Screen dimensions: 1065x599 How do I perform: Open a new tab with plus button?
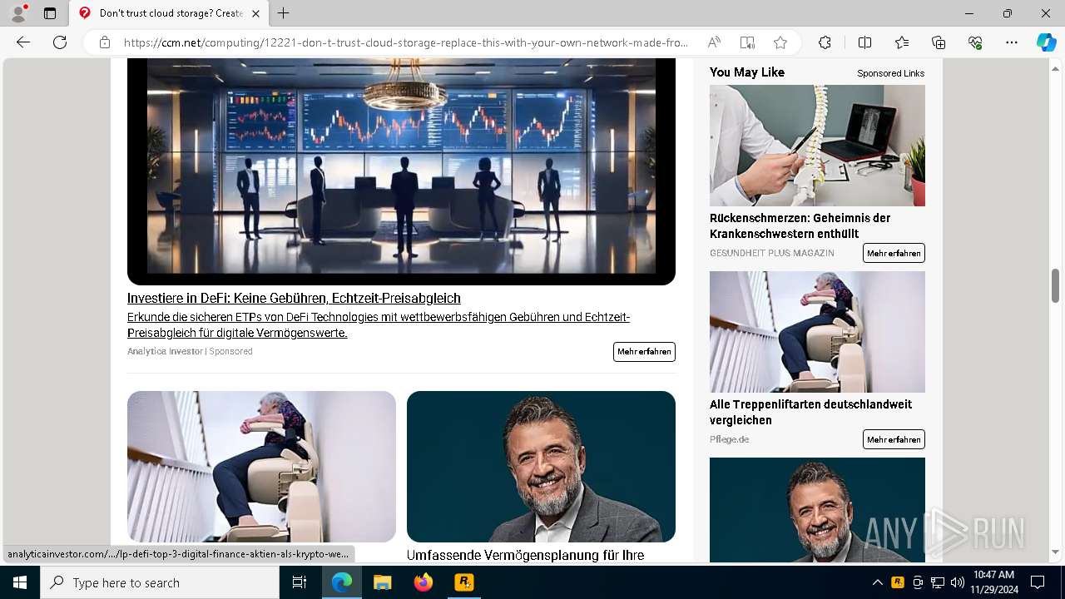(x=284, y=13)
